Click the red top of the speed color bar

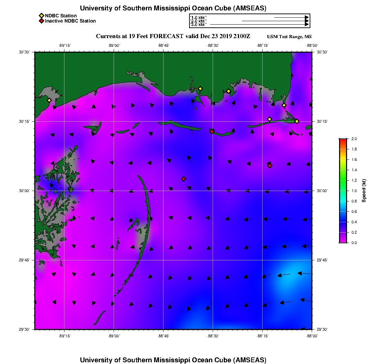coord(343,140)
